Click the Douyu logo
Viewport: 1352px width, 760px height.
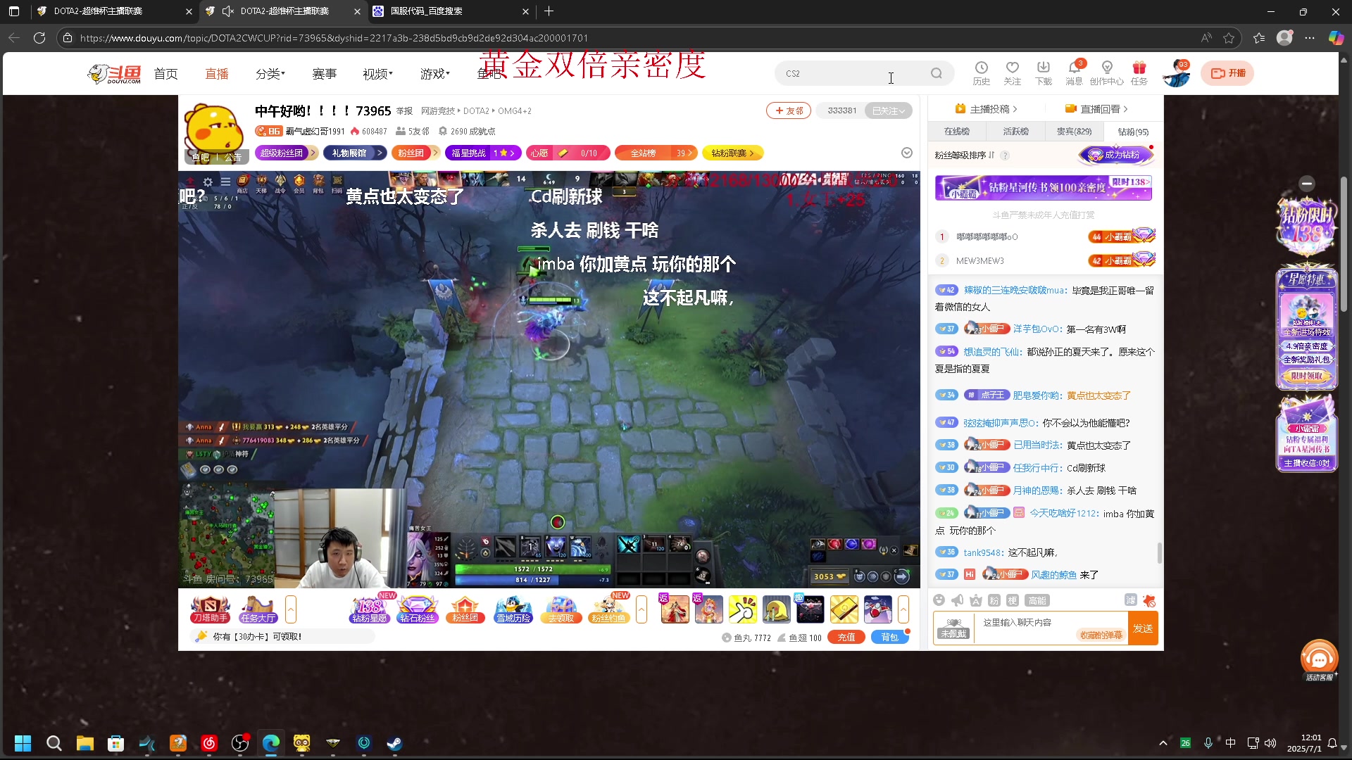click(x=114, y=73)
